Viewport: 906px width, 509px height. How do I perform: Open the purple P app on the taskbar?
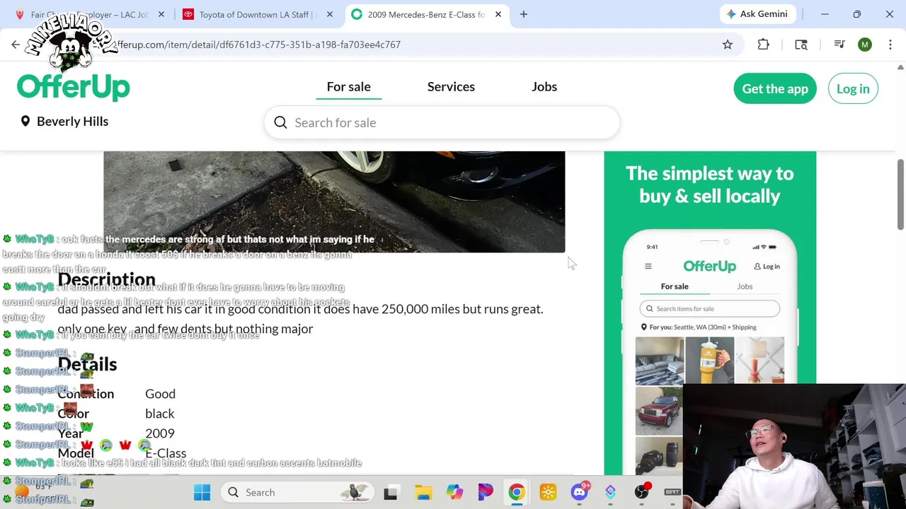pyautogui.click(x=486, y=492)
